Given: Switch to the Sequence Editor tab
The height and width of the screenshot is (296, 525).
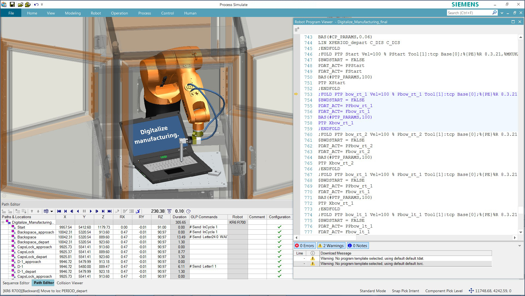Looking at the screenshot, I should click(x=16, y=283).
